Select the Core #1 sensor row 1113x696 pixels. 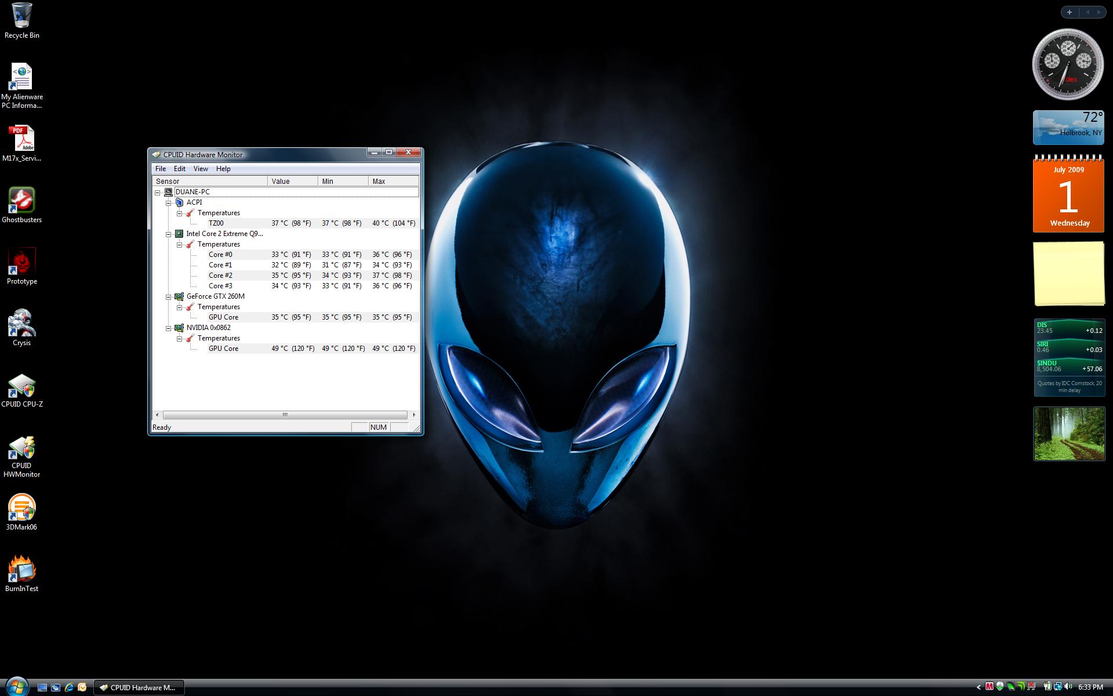(x=312, y=265)
